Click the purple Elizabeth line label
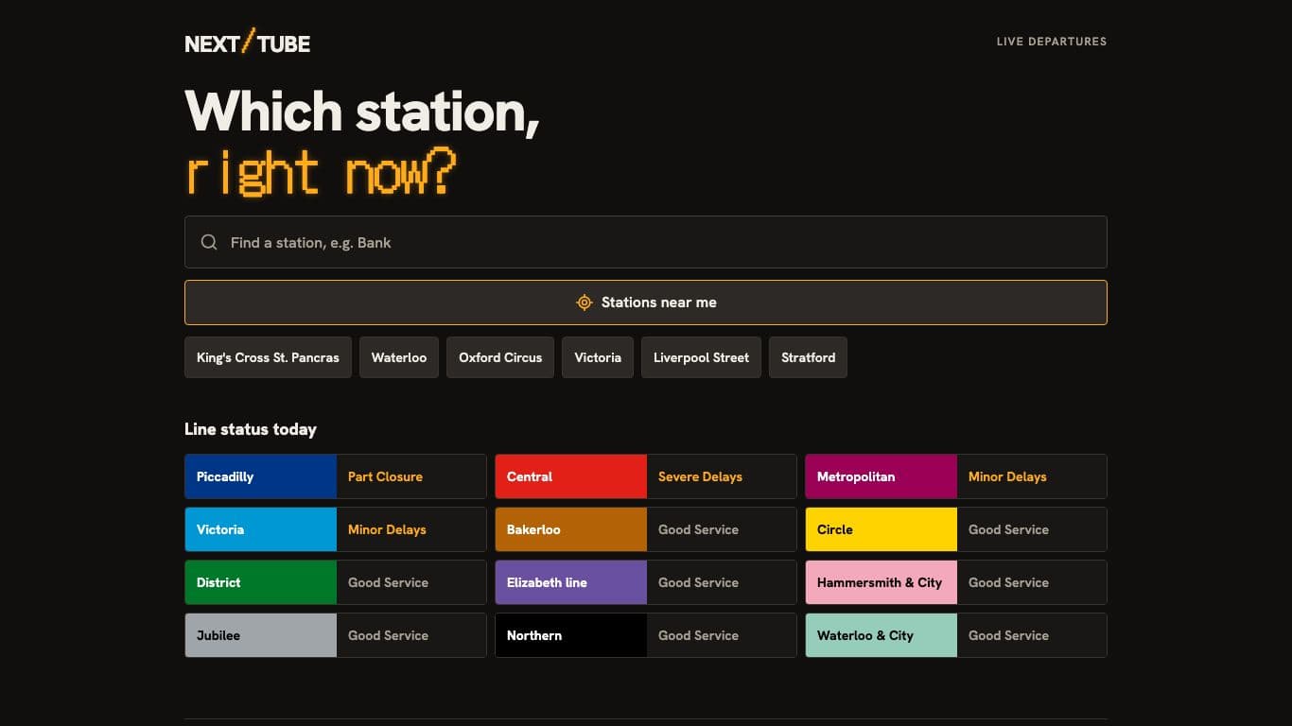 [x=571, y=582]
